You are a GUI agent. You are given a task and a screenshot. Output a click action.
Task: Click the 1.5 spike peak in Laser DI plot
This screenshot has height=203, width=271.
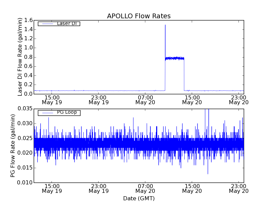(165, 25)
